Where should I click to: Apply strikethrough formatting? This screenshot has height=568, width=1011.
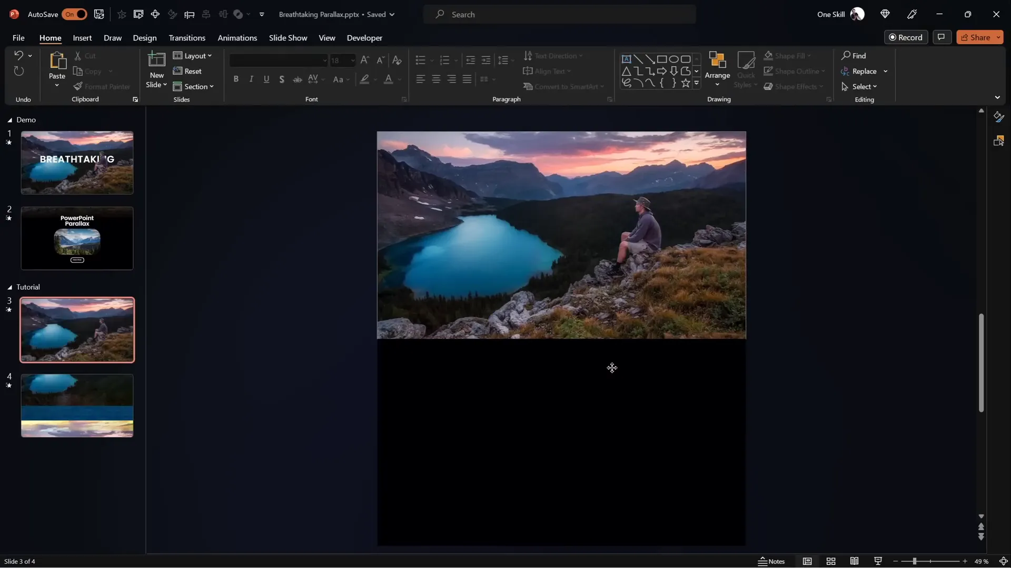point(298,79)
